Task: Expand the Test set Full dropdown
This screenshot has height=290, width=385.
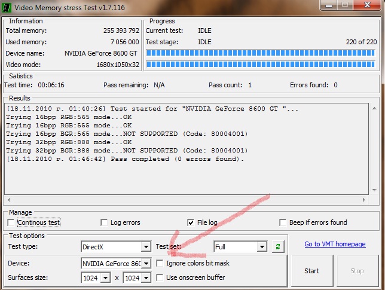Action: (x=262, y=246)
